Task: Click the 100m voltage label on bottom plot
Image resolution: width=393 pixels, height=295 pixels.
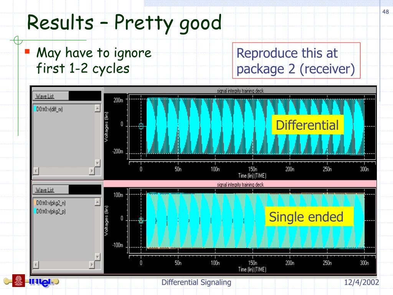Action: [x=118, y=195]
